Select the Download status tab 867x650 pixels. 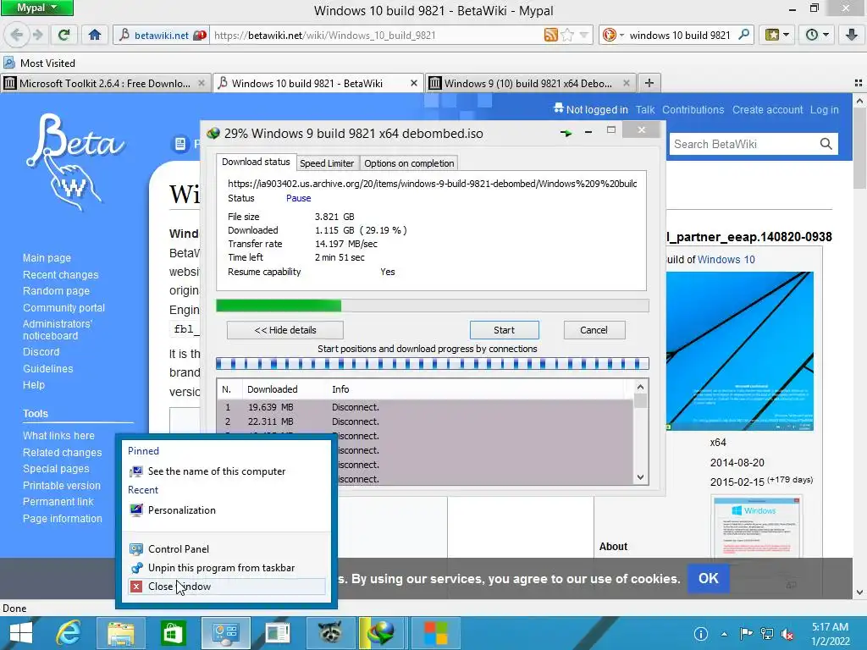256,162
